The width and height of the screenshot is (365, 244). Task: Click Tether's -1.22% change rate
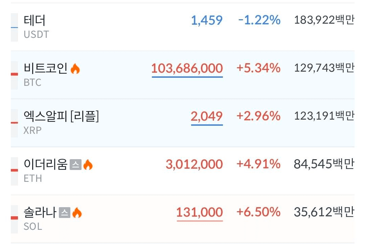(x=259, y=21)
